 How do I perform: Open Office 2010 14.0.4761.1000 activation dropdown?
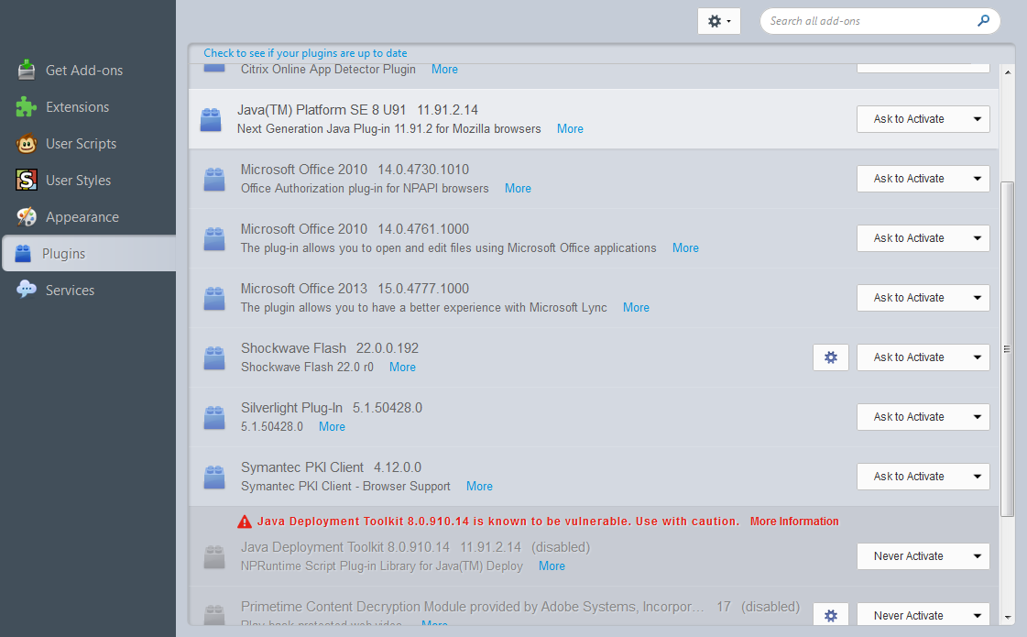[923, 238]
